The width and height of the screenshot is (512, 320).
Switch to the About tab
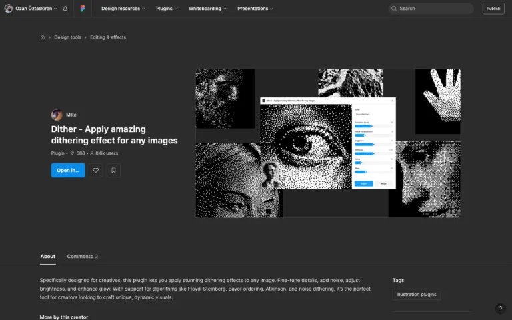coord(48,256)
